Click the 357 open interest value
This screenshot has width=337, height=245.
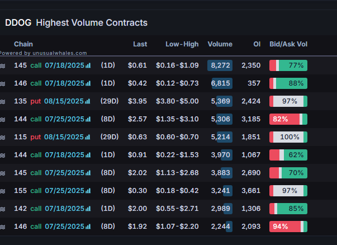(x=254, y=83)
